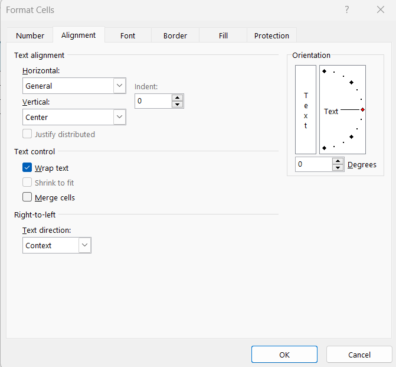Increase the Indent value with up arrow

click(x=177, y=98)
